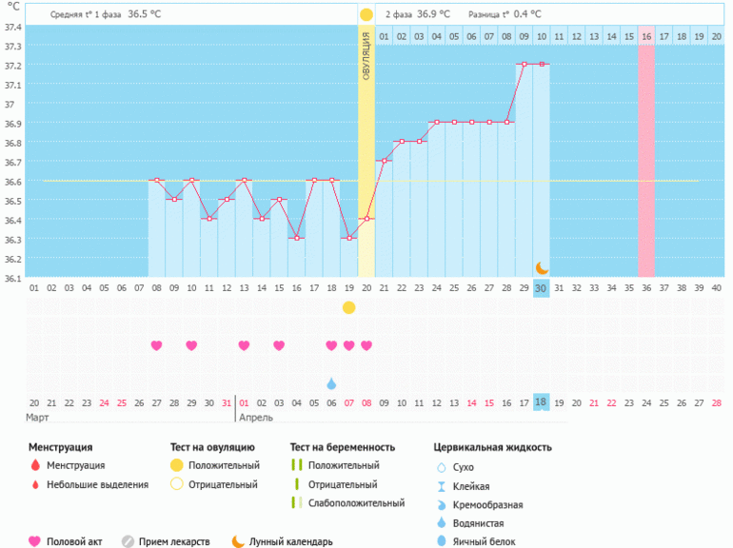Select the highlighted date 18 in April
Viewport: 733px width, 548px height.
point(541,401)
